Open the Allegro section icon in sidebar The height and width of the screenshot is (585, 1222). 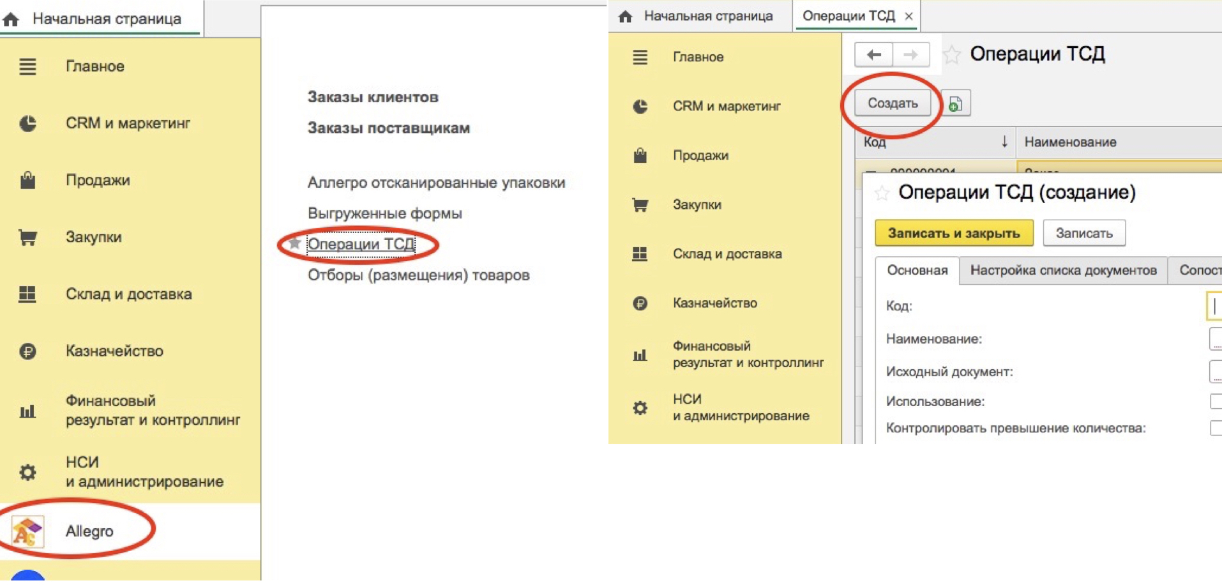[x=27, y=532]
